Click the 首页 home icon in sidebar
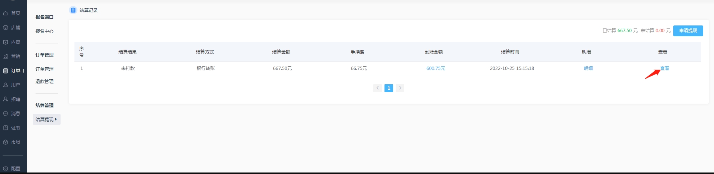The width and height of the screenshot is (714, 174). [6, 13]
